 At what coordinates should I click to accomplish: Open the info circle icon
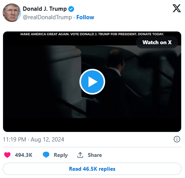tap(177, 139)
